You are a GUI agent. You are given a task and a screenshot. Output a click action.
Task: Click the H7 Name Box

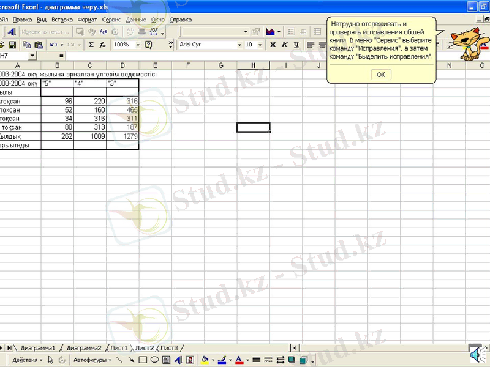15,56
